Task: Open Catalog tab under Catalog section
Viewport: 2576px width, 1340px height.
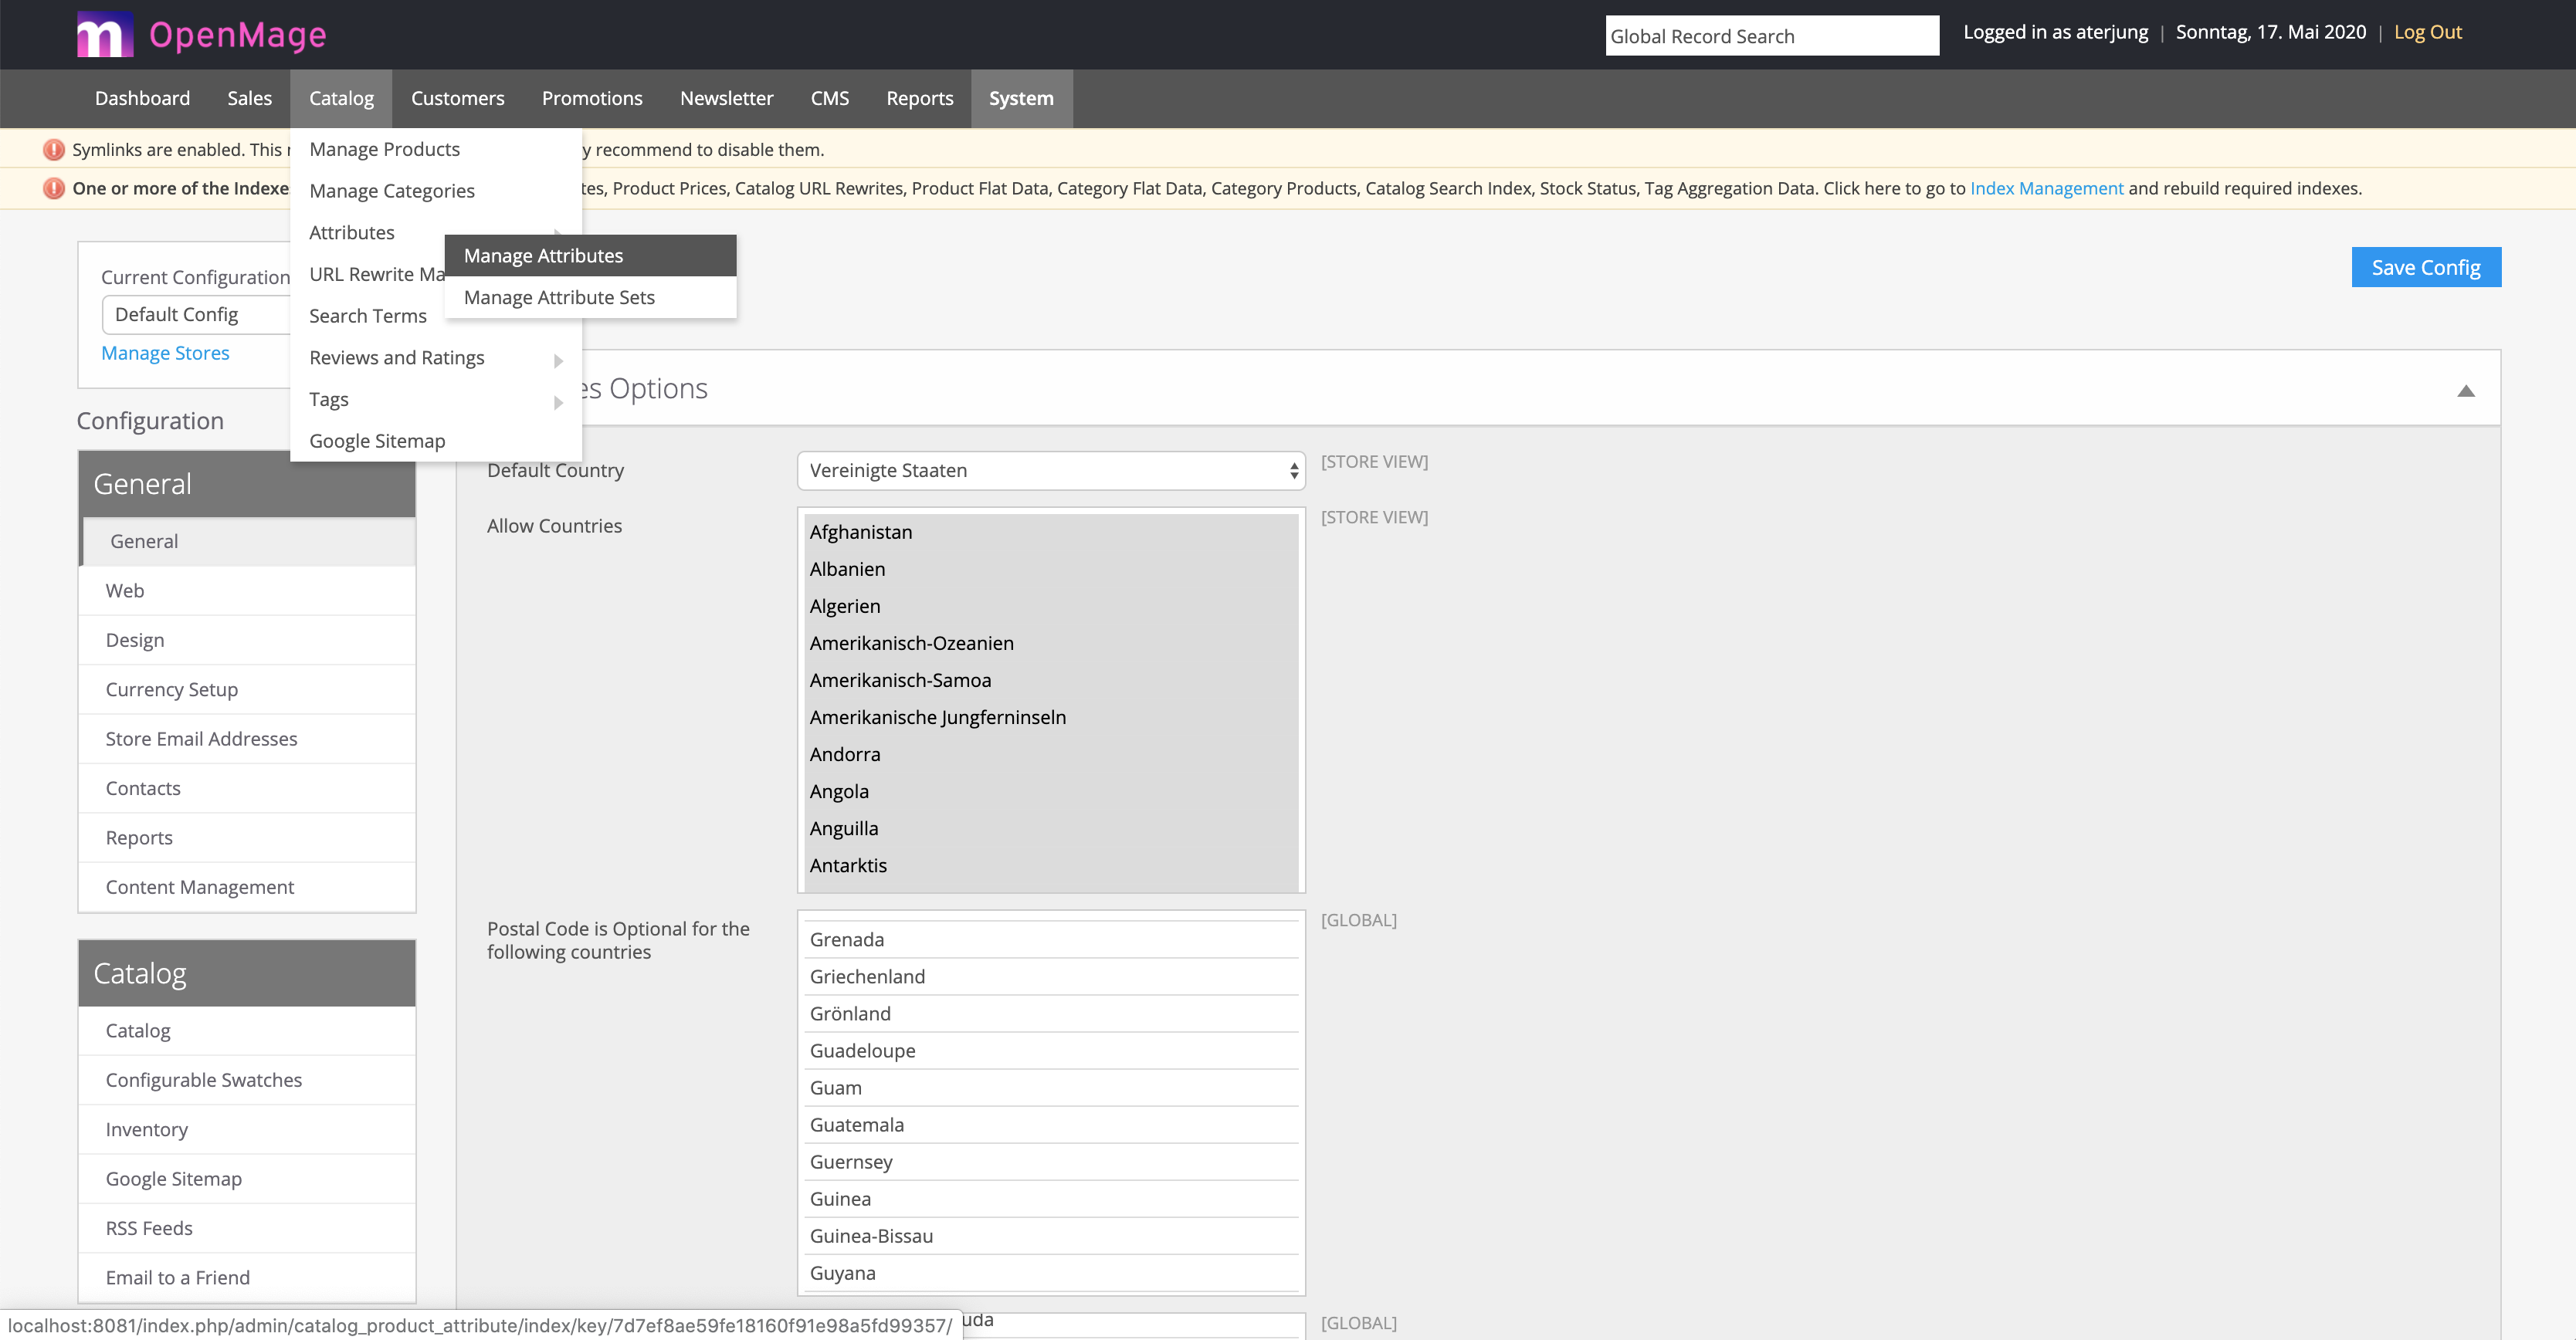Action: [247, 1031]
